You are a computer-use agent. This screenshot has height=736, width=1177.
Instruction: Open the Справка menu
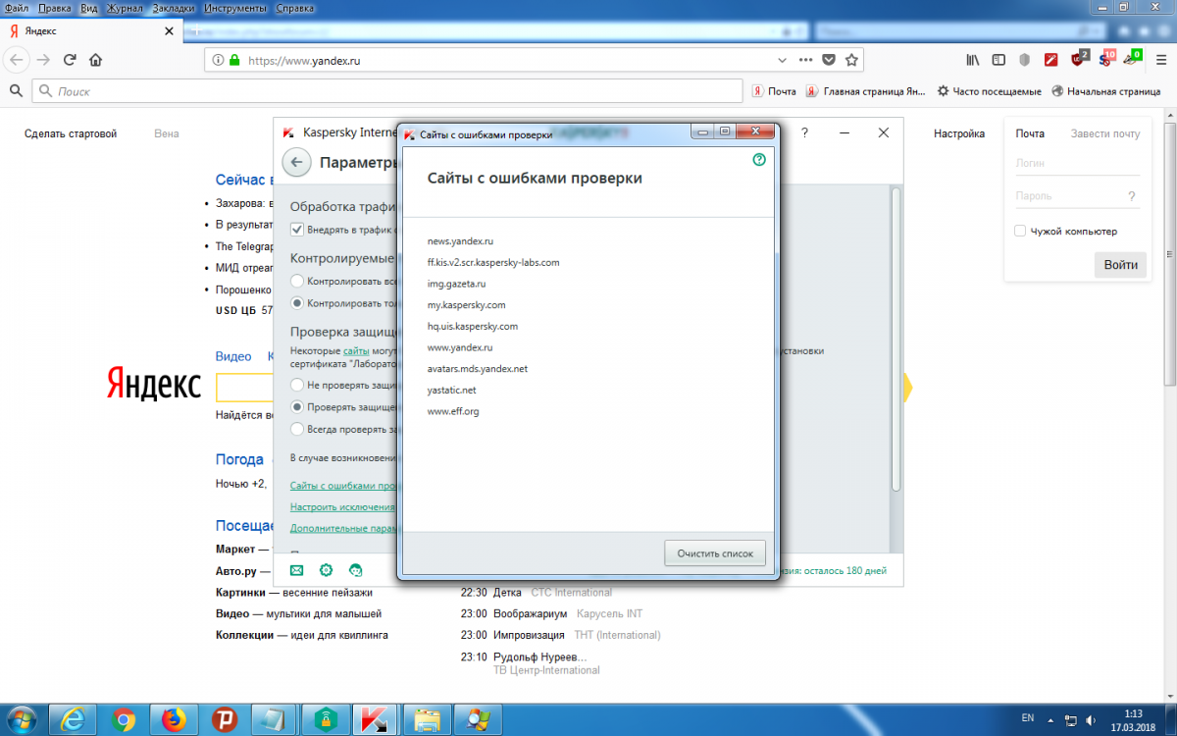(x=295, y=8)
